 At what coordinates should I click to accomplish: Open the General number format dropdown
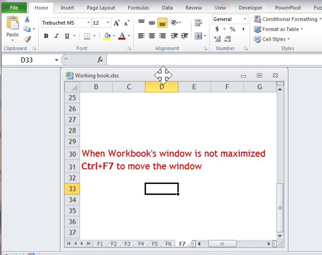(245, 19)
